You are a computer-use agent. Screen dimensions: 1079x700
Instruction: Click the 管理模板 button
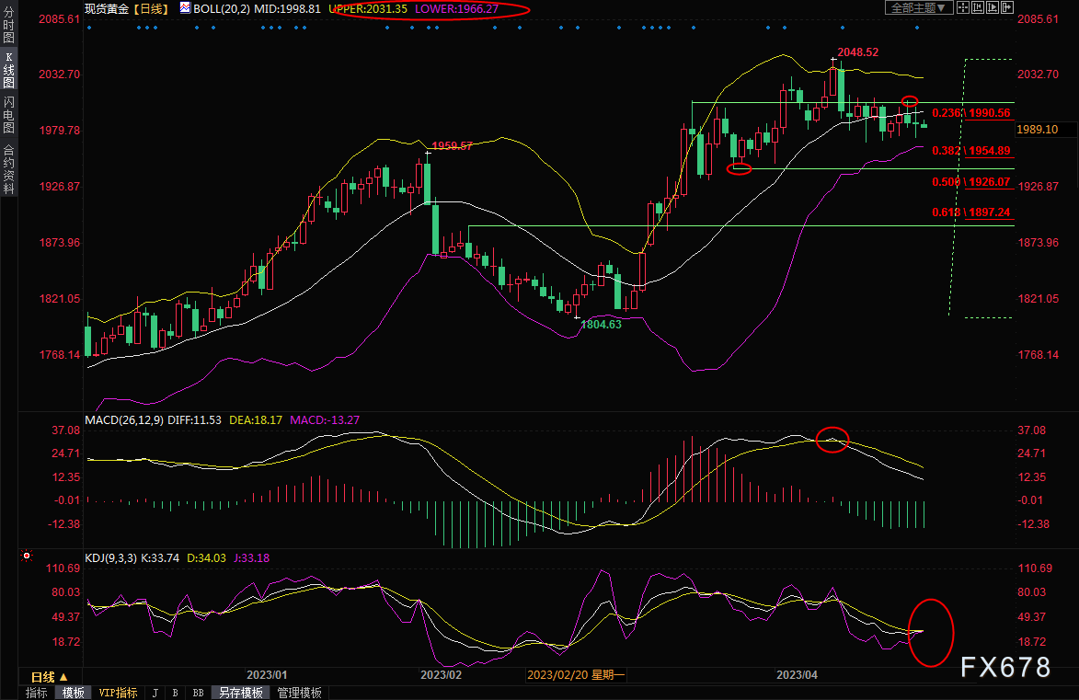300,693
